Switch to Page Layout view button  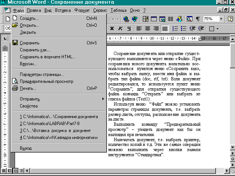(x=15, y=170)
